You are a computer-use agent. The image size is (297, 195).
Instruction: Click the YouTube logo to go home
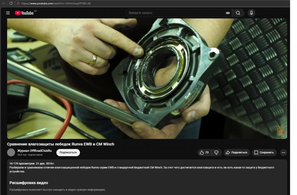pos(25,13)
